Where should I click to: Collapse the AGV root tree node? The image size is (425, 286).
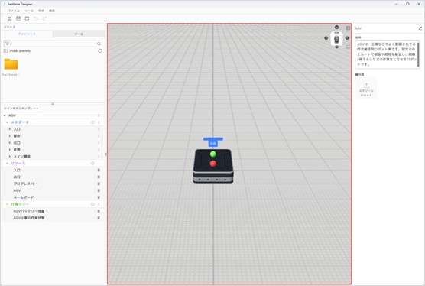[x=5, y=115]
